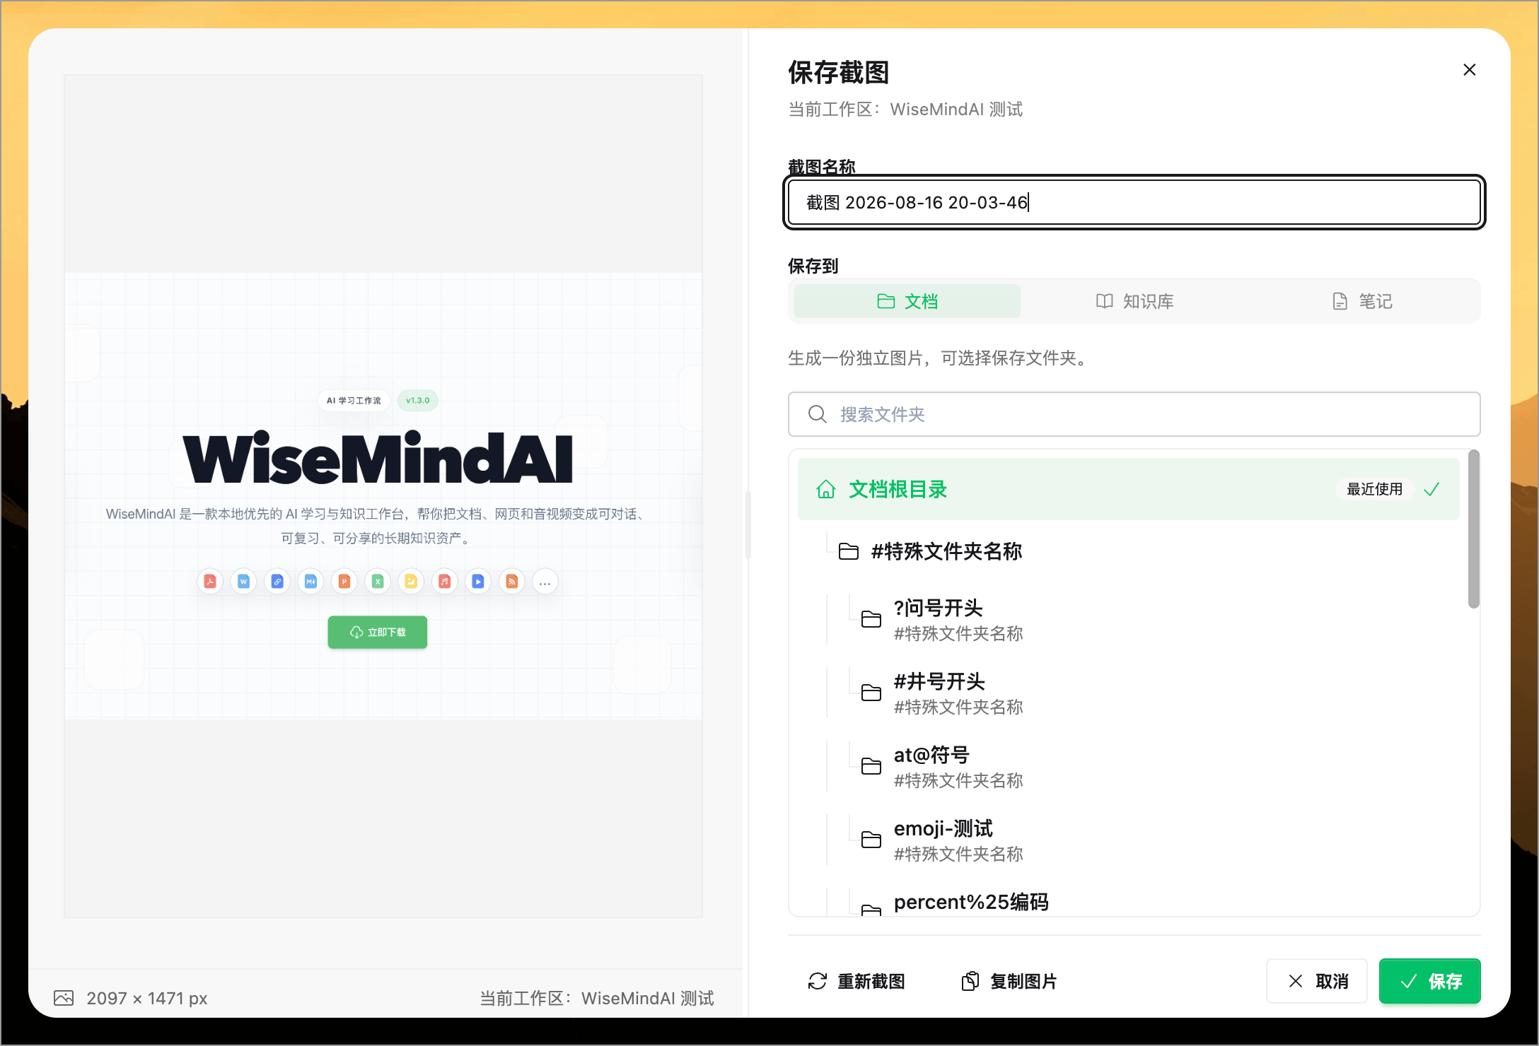1539x1046 pixels.
Task: Click the footer 当前工作区: WiseMindAI 测试 text
Action: [x=597, y=999]
